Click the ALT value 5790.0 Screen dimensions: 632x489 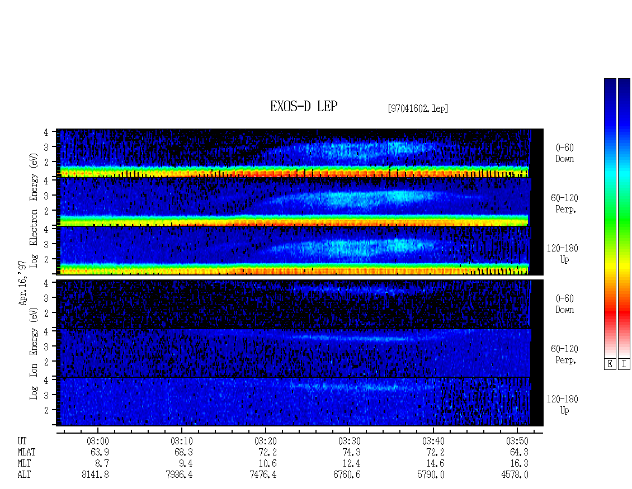[x=431, y=475]
